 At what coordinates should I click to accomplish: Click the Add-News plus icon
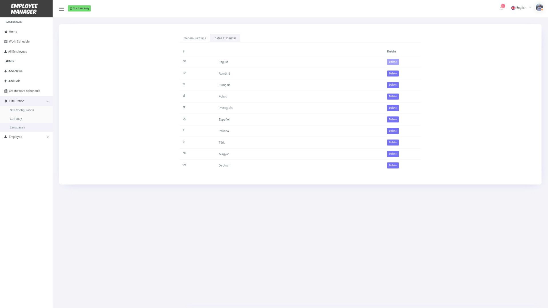pyautogui.click(x=5, y=71)
